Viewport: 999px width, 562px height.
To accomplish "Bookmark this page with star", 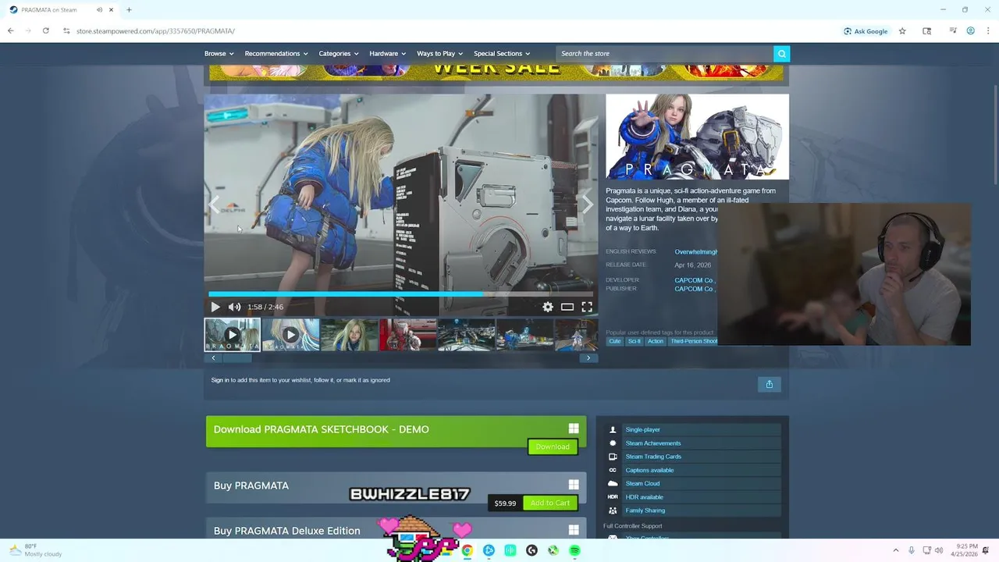I will (902, 31).
